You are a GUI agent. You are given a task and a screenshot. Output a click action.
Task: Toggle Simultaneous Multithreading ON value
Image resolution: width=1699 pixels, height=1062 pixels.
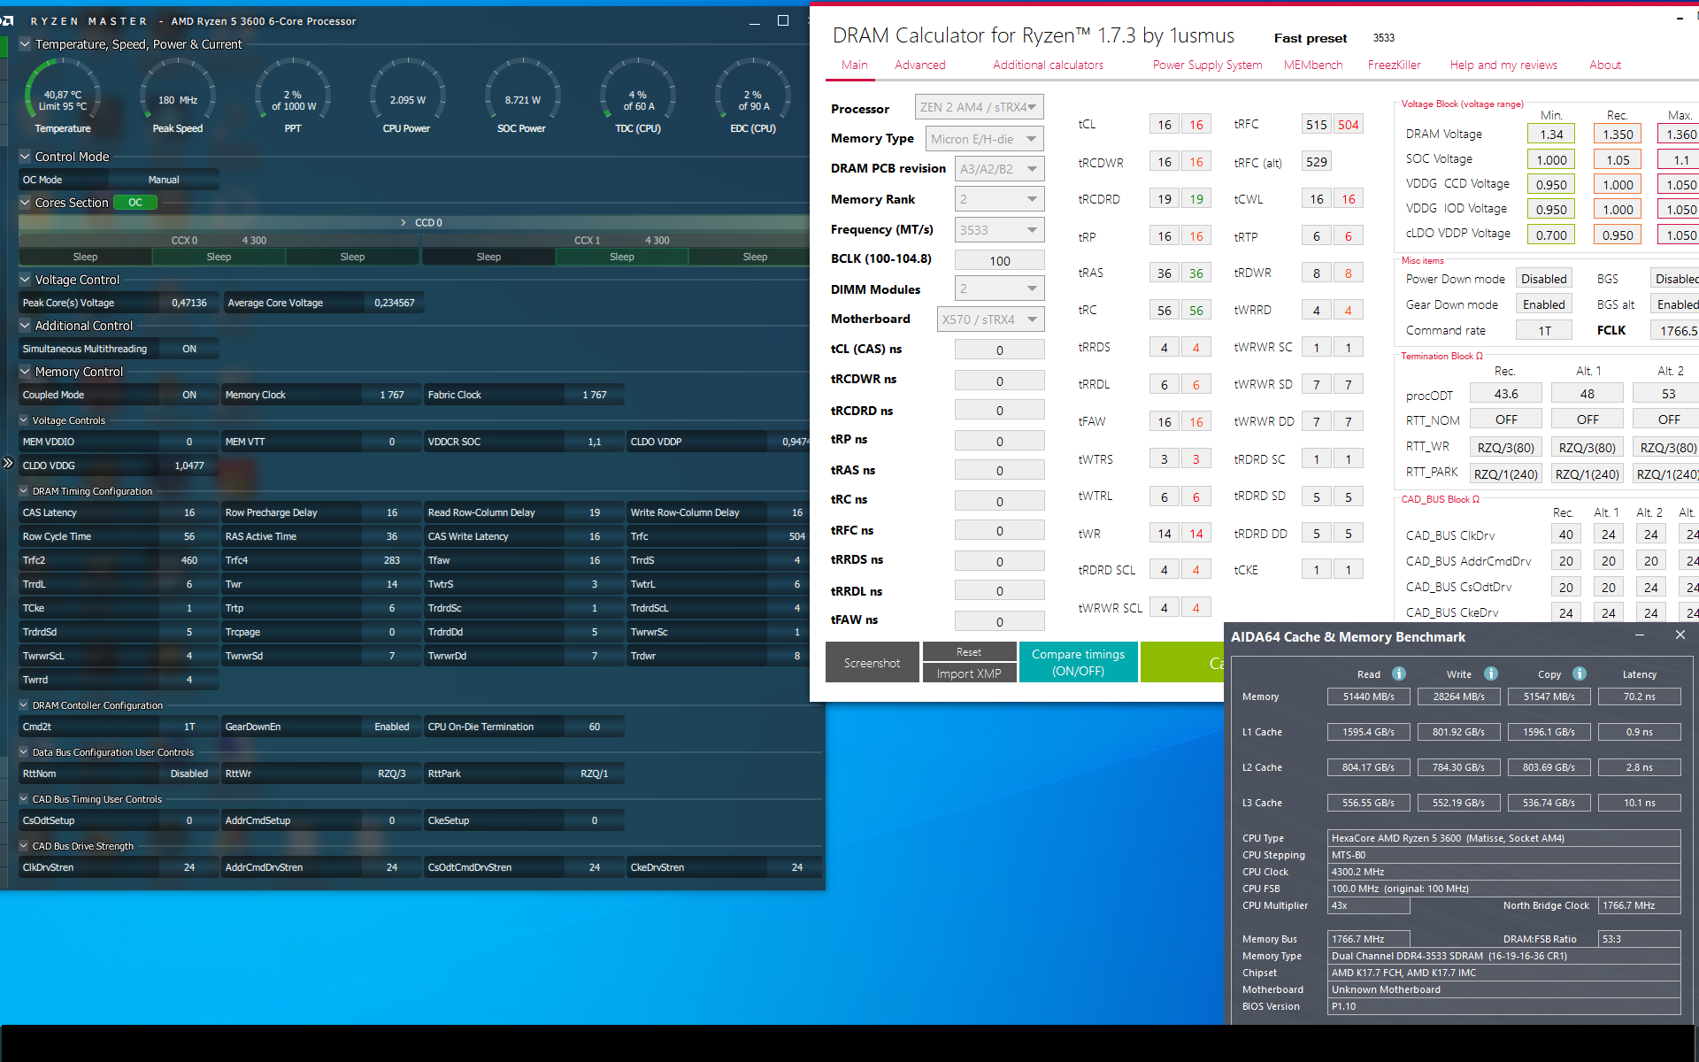click(189, 349)
